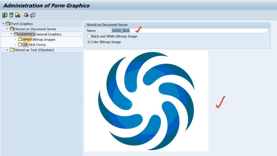Click the panel splitter handle beside tree

pos(83,99)
